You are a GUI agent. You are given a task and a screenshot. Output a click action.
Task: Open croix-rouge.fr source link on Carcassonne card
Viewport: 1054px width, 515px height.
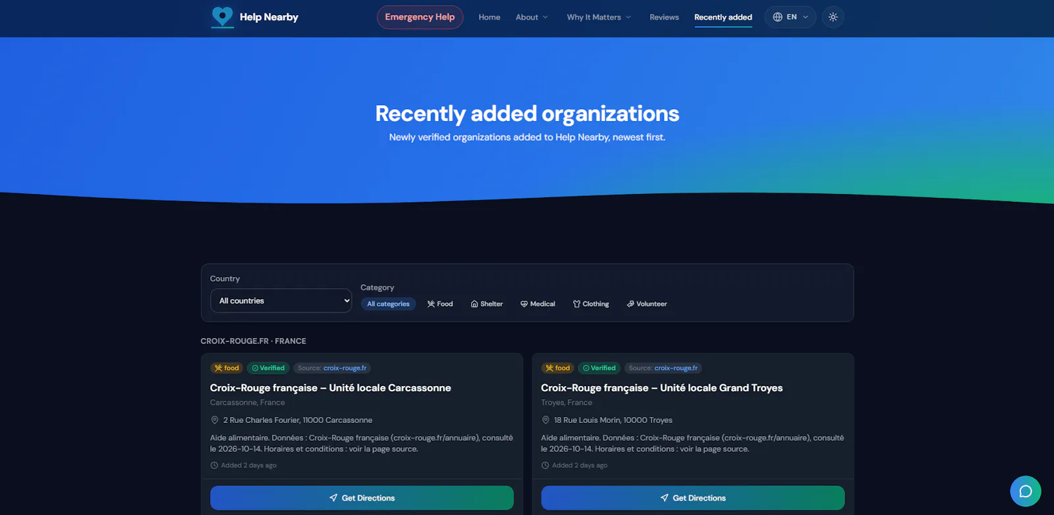tap(345, 368)
